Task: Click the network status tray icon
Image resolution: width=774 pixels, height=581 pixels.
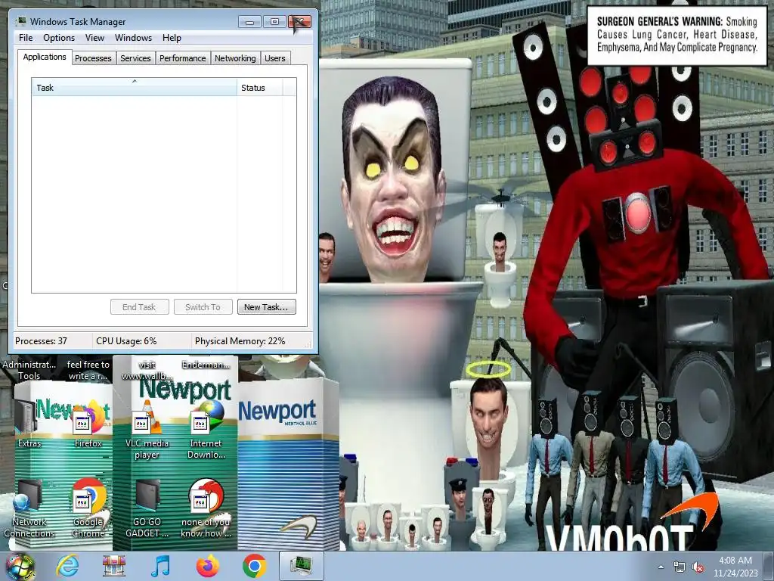Action: (680, 567)
